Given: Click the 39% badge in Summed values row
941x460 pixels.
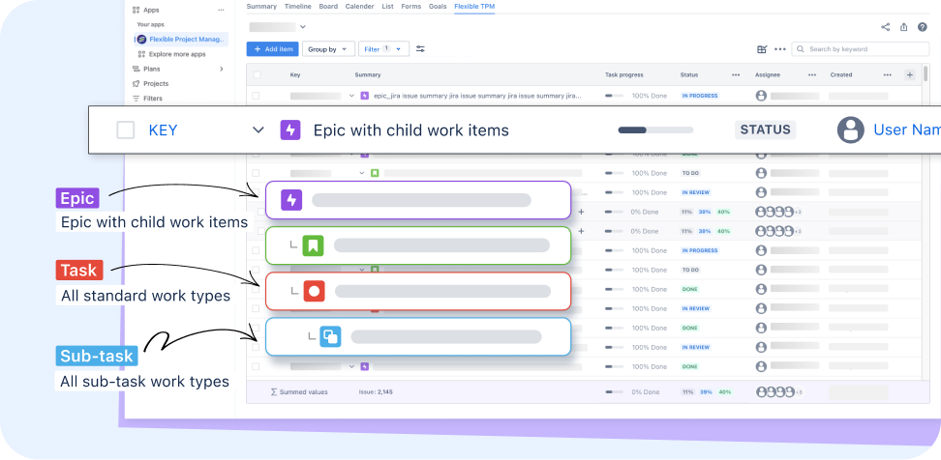Looking at the screenshot, I should (705, 391).
